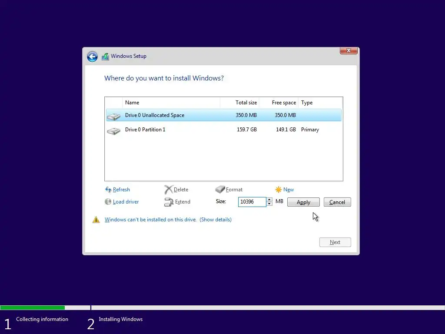
Task: Click the Extend option label
Action: pyautogui.click(x=183, y=202)
